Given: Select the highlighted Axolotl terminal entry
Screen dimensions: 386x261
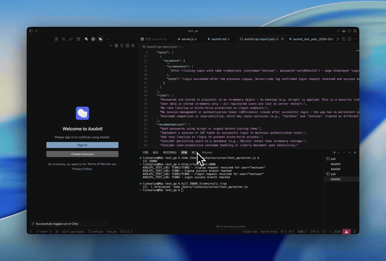Looking at the screenshot, I should [342, 179].
